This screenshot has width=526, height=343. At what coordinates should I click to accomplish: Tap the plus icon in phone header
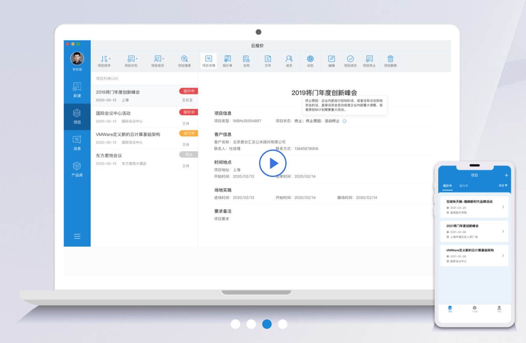point(506,175)
